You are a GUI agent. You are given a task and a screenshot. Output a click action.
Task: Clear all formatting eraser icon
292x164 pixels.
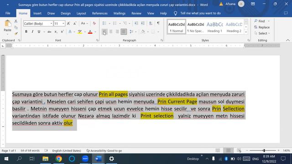pos(94,23)
